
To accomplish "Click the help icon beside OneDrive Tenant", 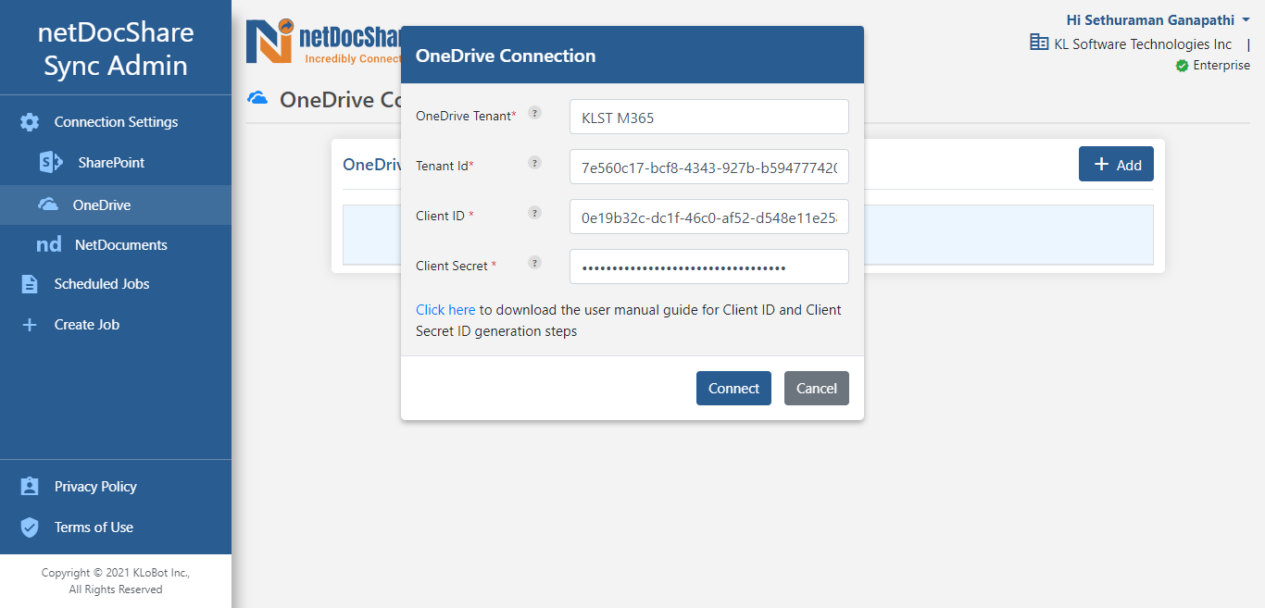I will (x=534, y=113).
